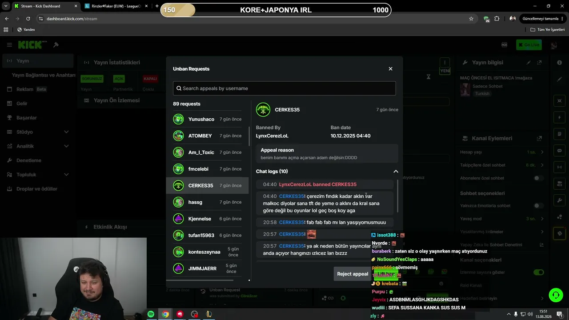Click the lightning bolt icon in right rail
This screenshot has width=569, height=320.
[559, 118]
